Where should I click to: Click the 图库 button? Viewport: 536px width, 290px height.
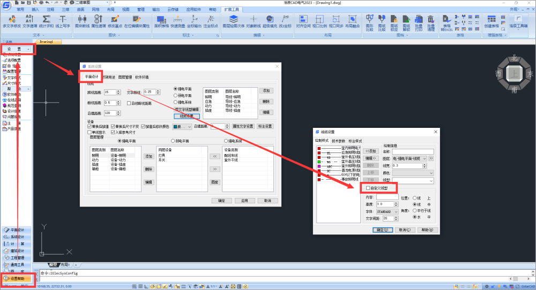click(215, 182)
